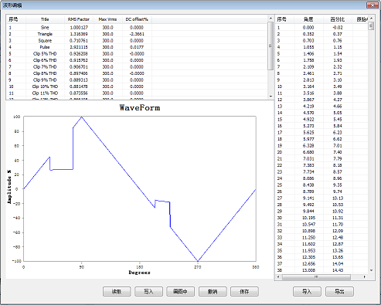This screenshot has width=381, height=305.
Task: Click the waveform list scrollbar thumb
Action: pyautogui.click(x=270, y=46)
